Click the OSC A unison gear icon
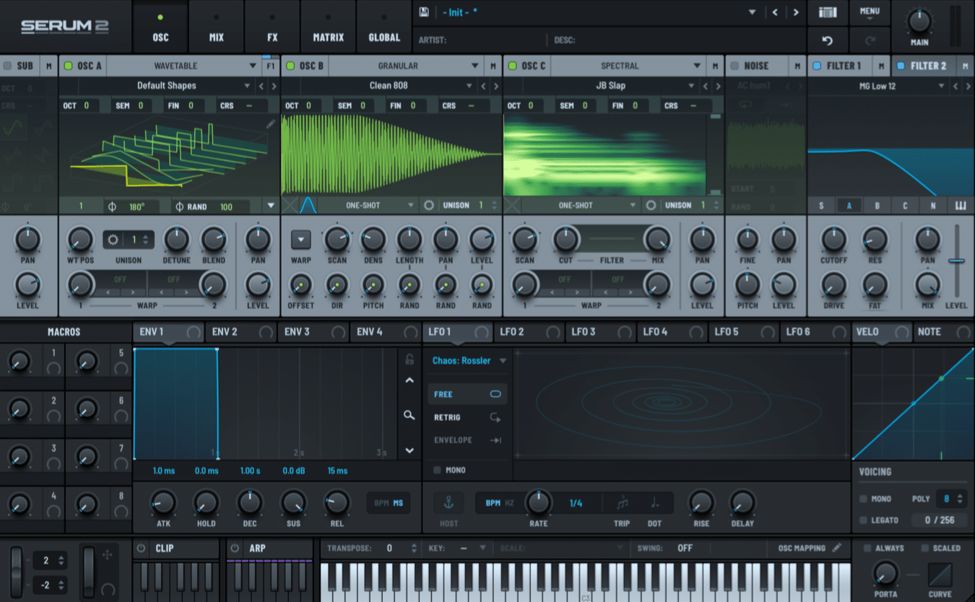Screen dimensions: 975x602 click(x=113, y=239)
